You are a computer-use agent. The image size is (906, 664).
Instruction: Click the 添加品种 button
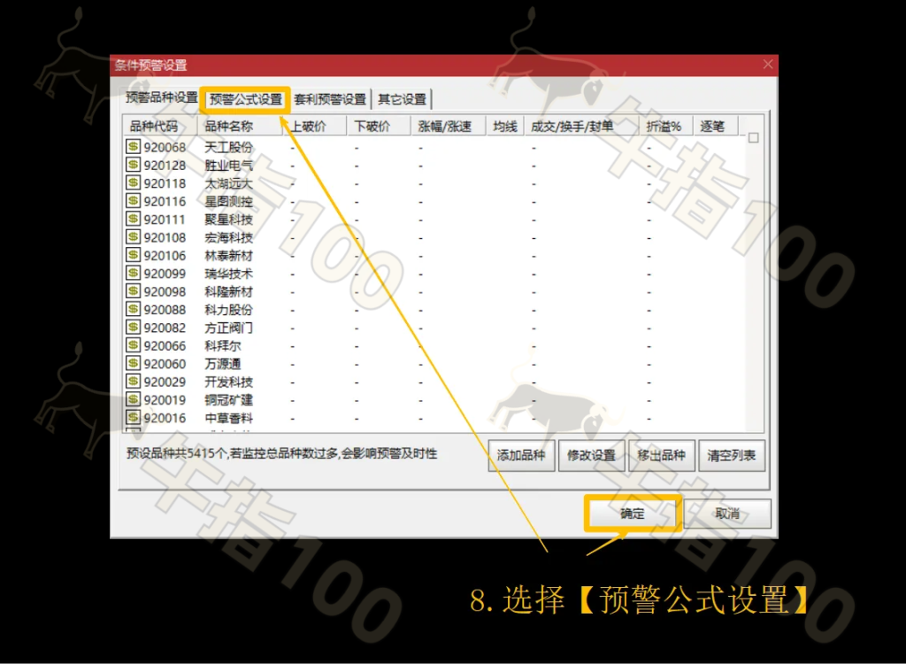[521, 456]
